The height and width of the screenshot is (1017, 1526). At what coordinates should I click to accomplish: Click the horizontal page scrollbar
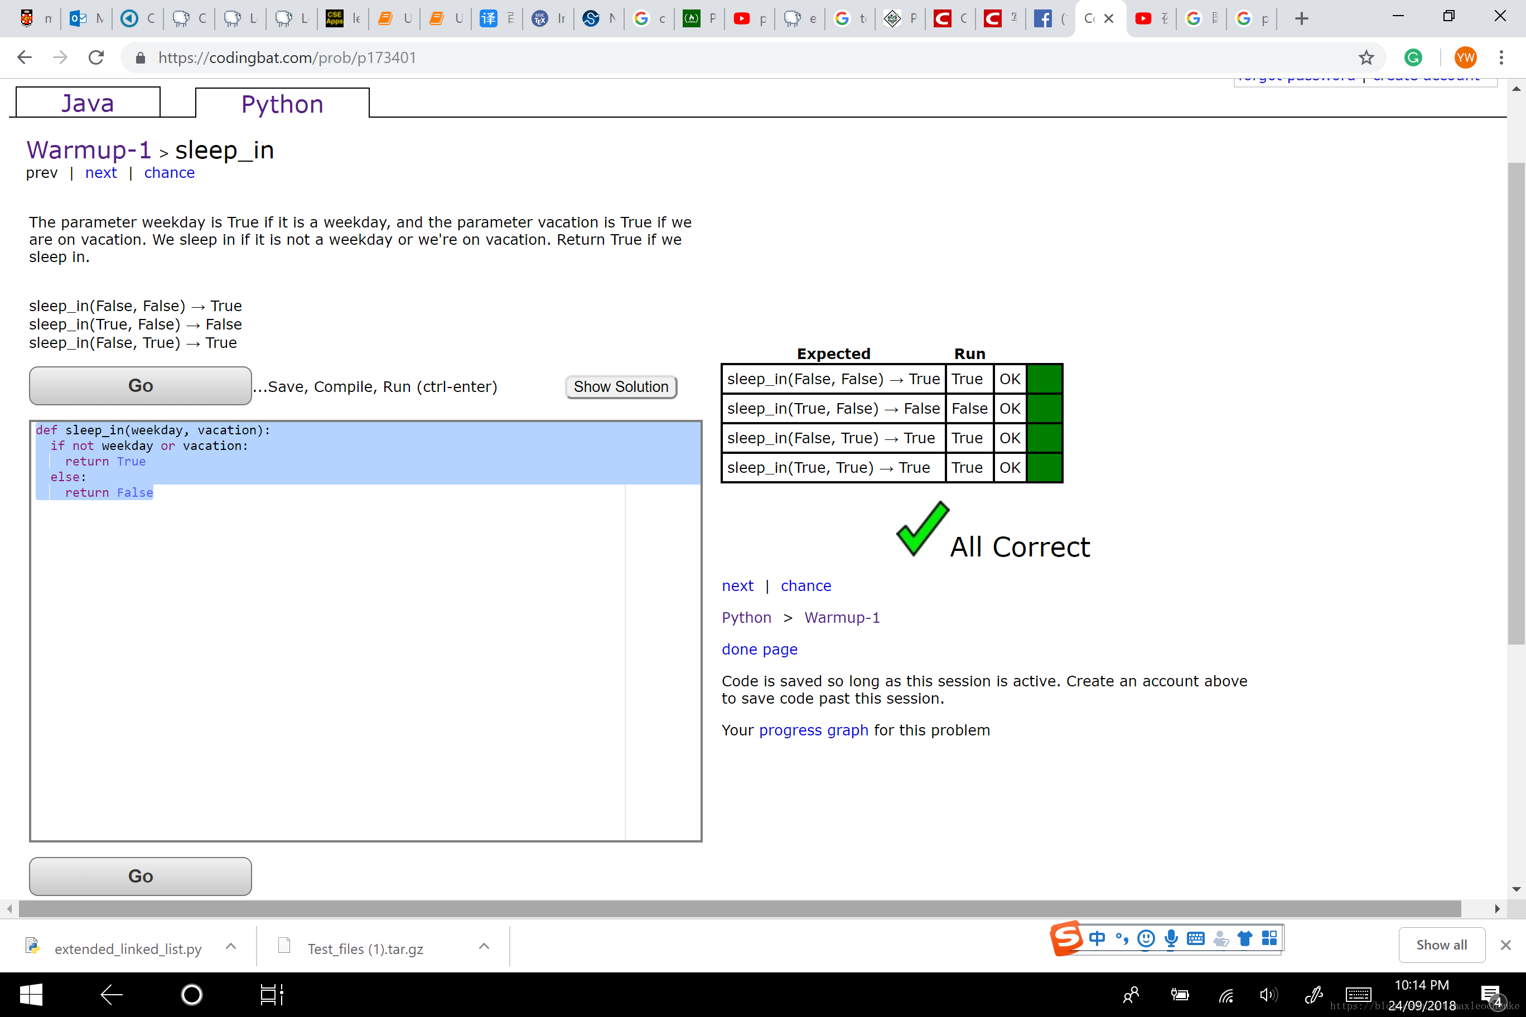[x=740, y=909]
